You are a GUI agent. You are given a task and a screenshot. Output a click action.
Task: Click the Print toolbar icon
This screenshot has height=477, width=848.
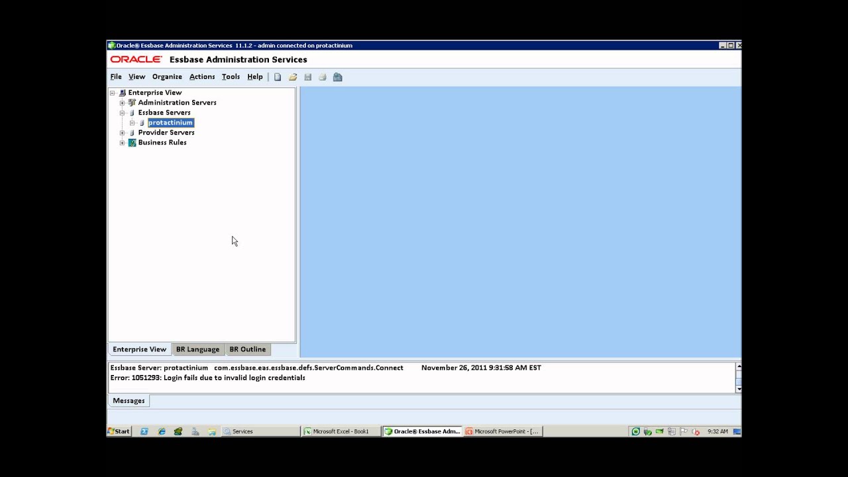click(323, 77)
